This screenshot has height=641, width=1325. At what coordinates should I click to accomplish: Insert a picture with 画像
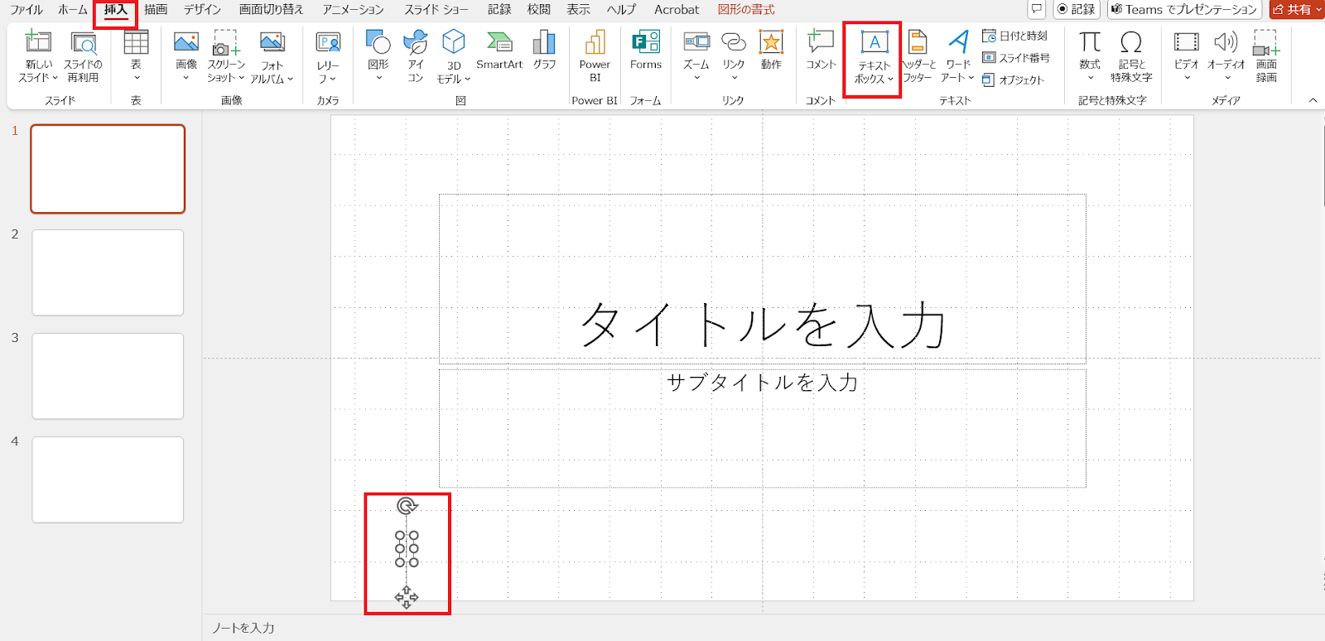186,56
